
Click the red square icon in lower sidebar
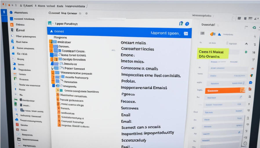pos(17,125)
